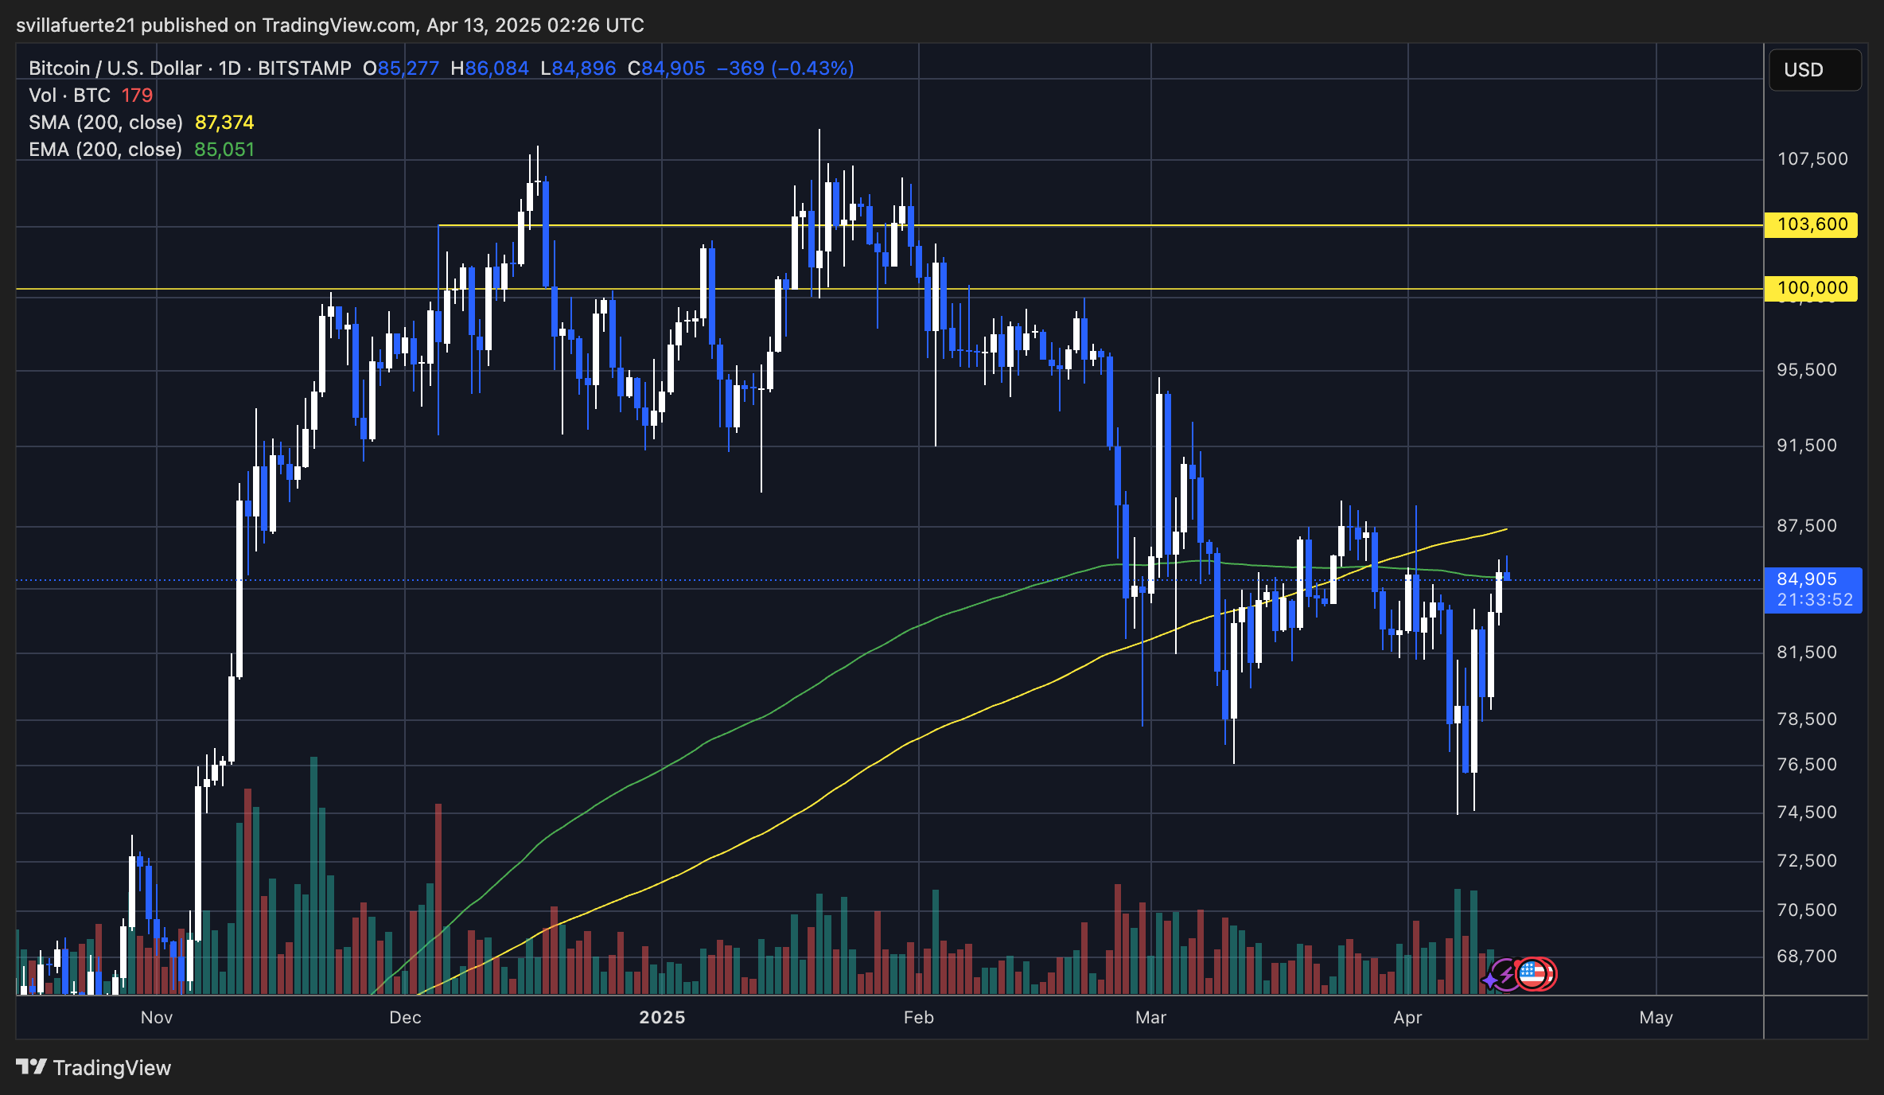1884x1095 pixels.
Task: Click the US flag economic event icon
Action: 1532,973
